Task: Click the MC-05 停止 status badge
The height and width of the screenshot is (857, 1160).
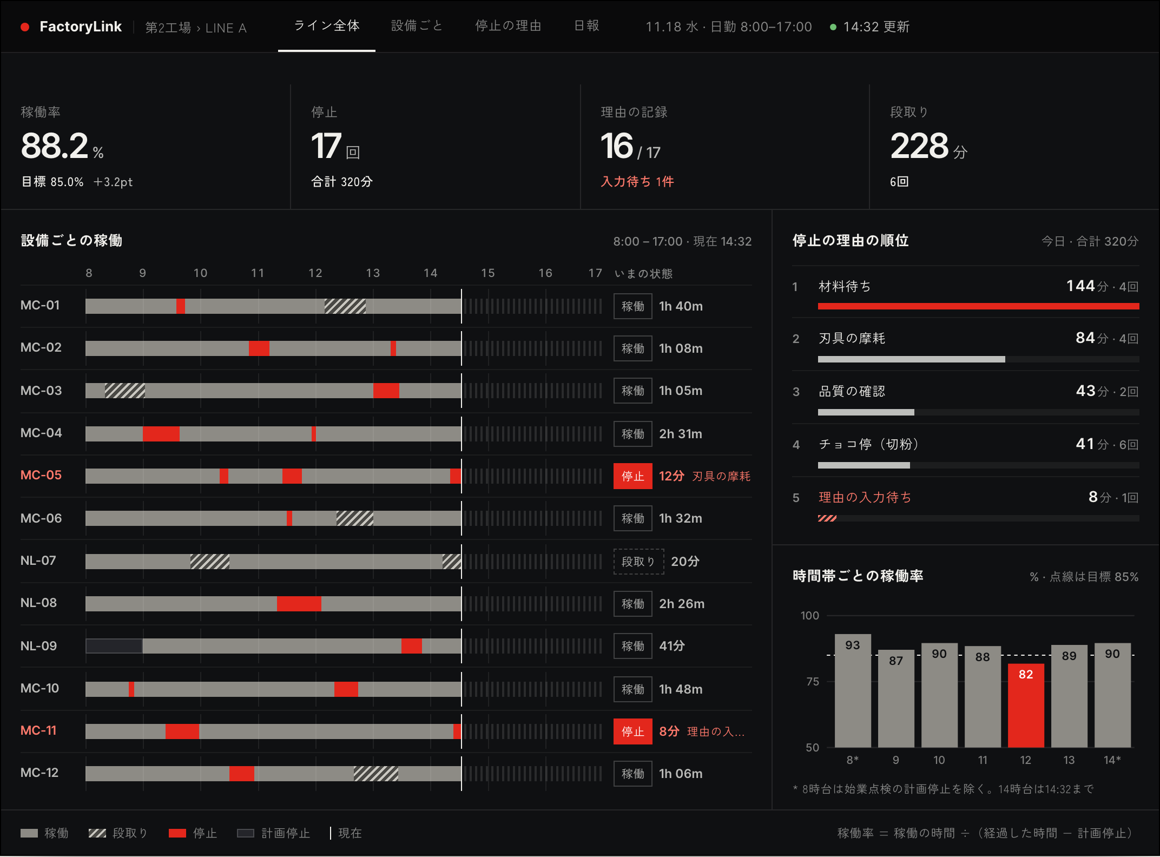Action: (x=632, y=476)
